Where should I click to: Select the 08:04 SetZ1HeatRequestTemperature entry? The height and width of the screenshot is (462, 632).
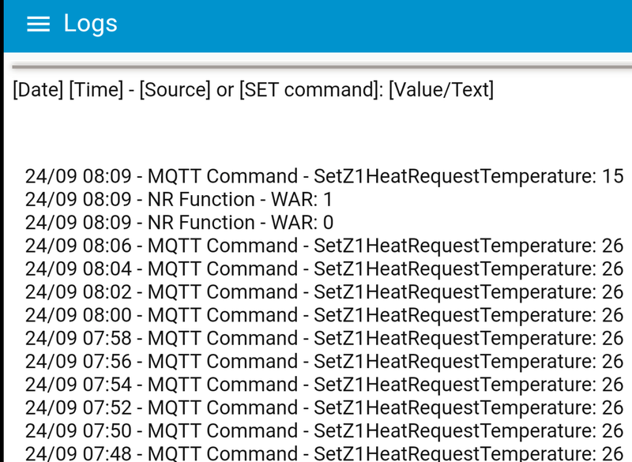pos(324,269)
